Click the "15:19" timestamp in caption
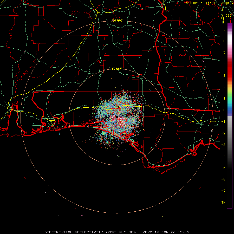The width and height of the screenshot is (234, 234). [184, 232]
